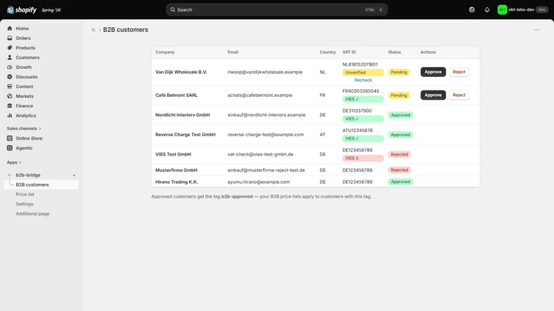Open the Discounts icon
Screen dimensions: 554x311
coord(10,77)
